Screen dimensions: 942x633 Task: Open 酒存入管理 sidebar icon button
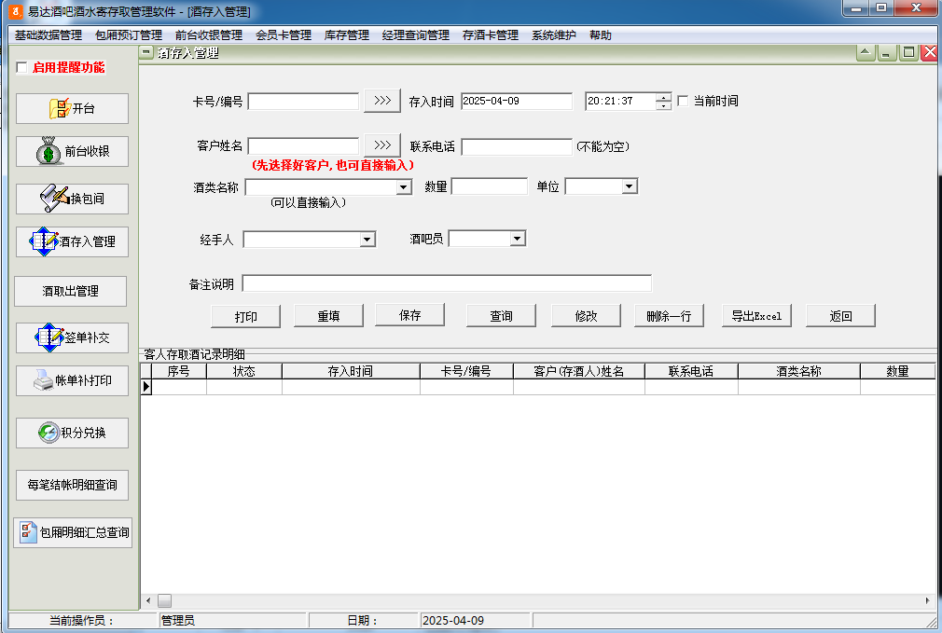[72, 241]
